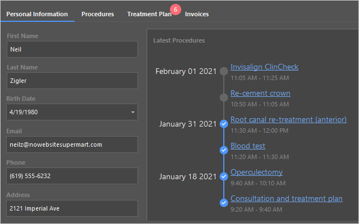Open the Invisalign ClinCheck procedure link

(264, 67)
